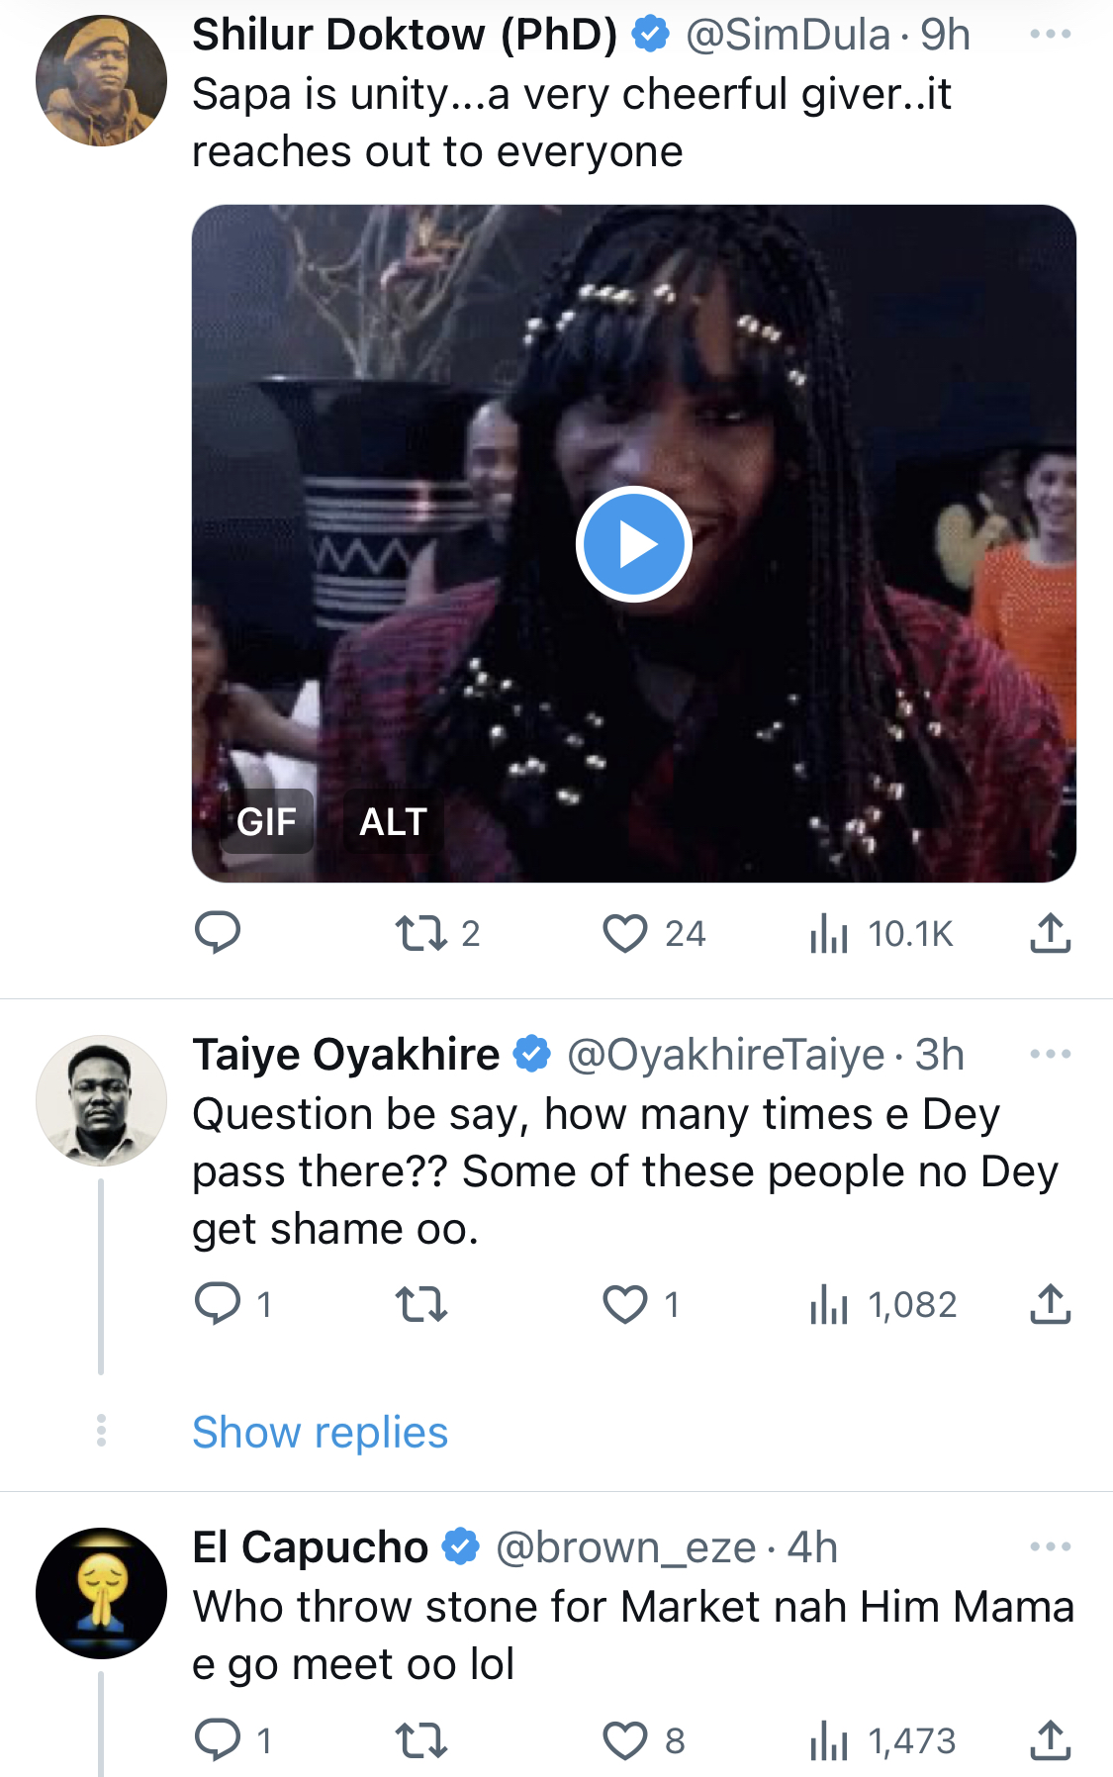This screenshot has height=1777, width=1113.
Task: Share Shilur Doktow's tweet
Action: [x=1050, y=933]
